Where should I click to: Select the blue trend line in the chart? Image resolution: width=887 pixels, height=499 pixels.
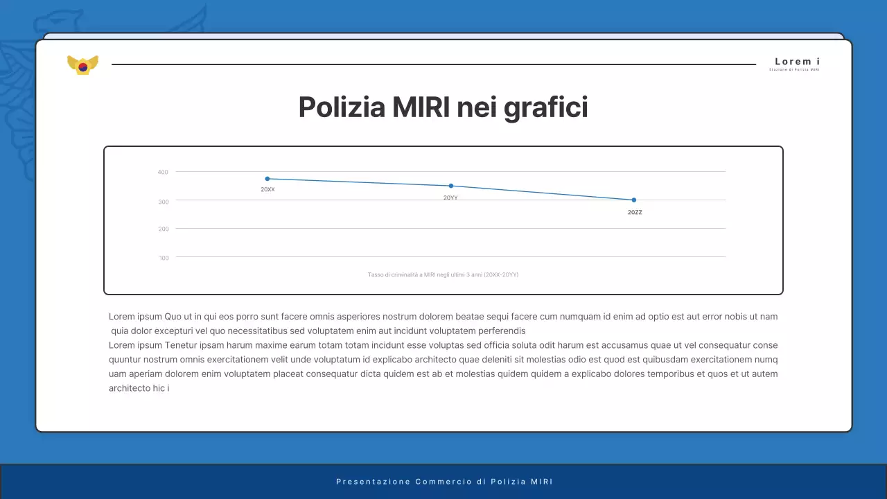tap(360, 182)
